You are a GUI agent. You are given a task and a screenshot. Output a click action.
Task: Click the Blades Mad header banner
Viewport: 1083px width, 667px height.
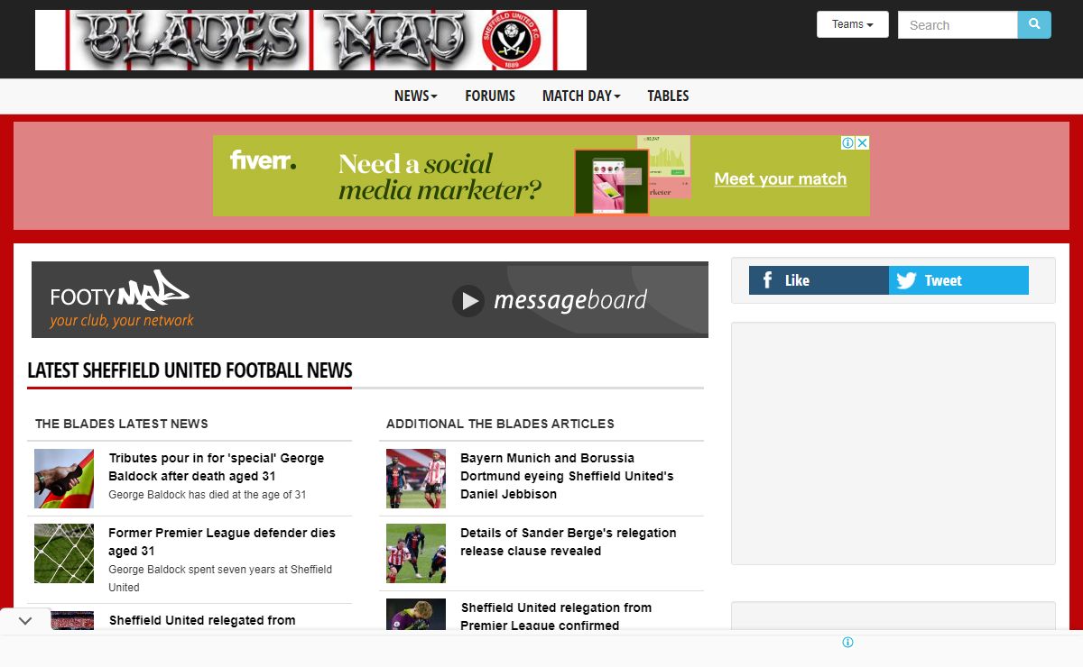[x=310, y=40]
